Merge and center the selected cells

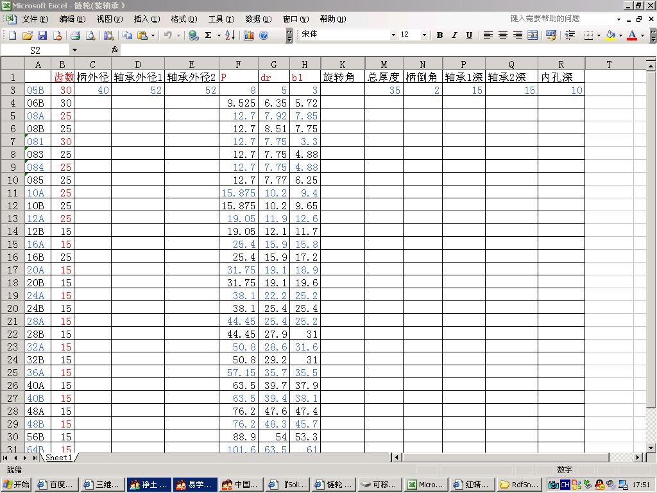(533, 35)
